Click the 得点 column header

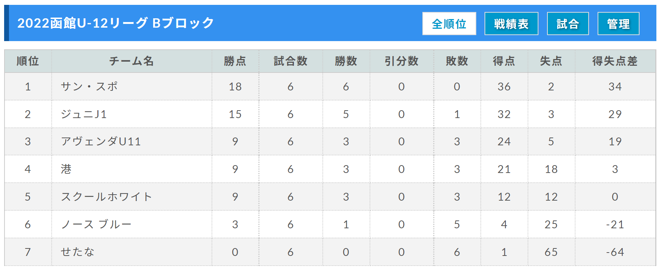tap(504, 61)
